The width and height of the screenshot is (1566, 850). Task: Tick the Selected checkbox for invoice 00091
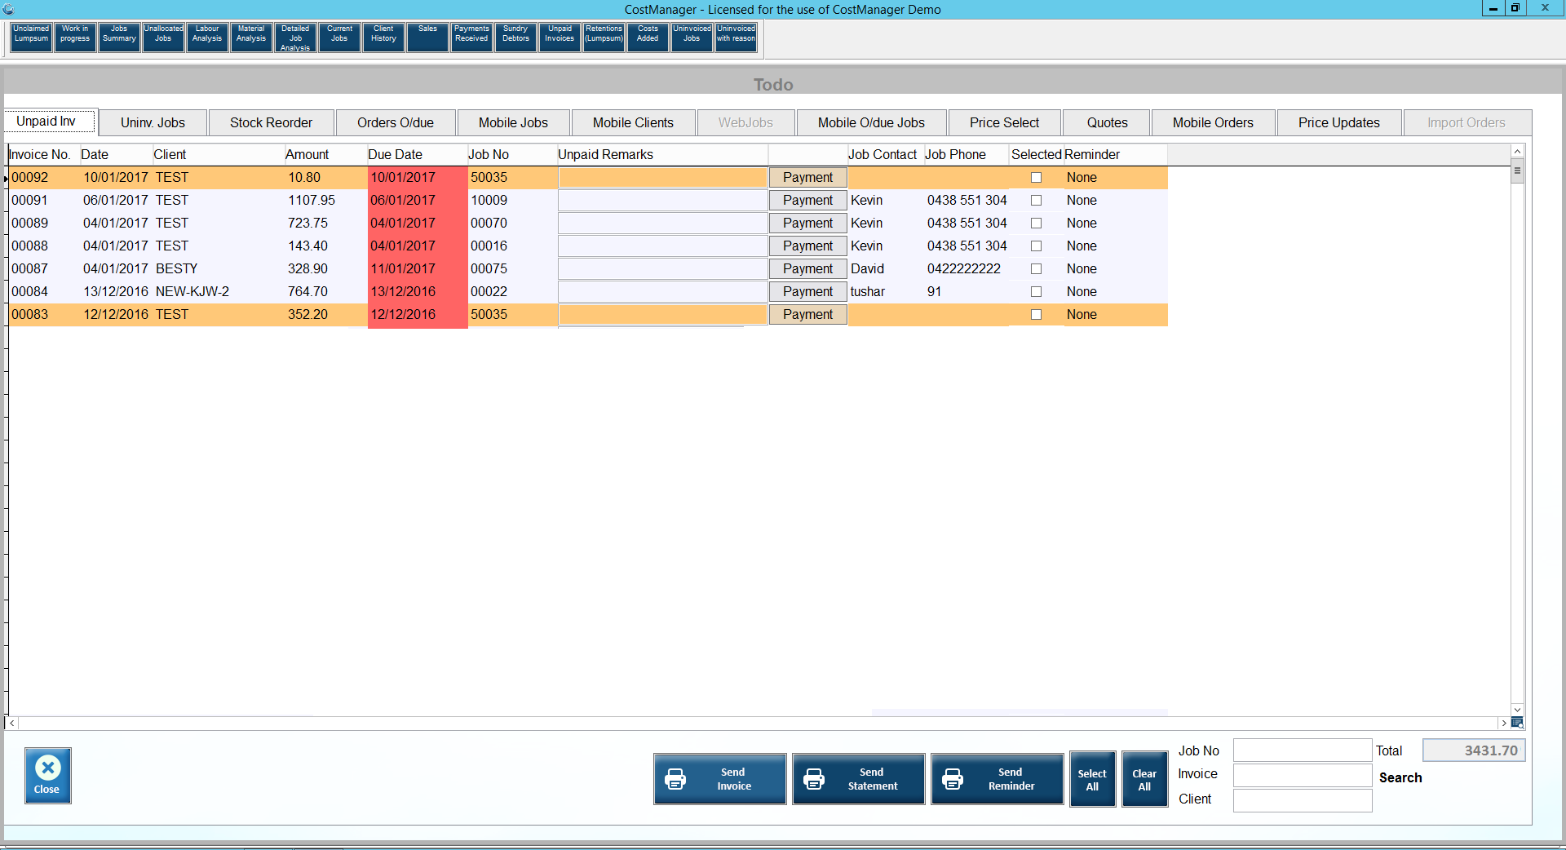[x=1036, y=201]
